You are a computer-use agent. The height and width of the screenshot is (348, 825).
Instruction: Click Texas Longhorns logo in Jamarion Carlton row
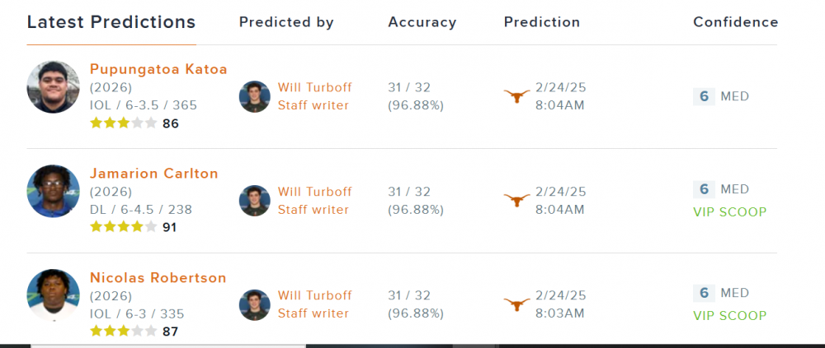pyautogui.click(x=517, y=201)
